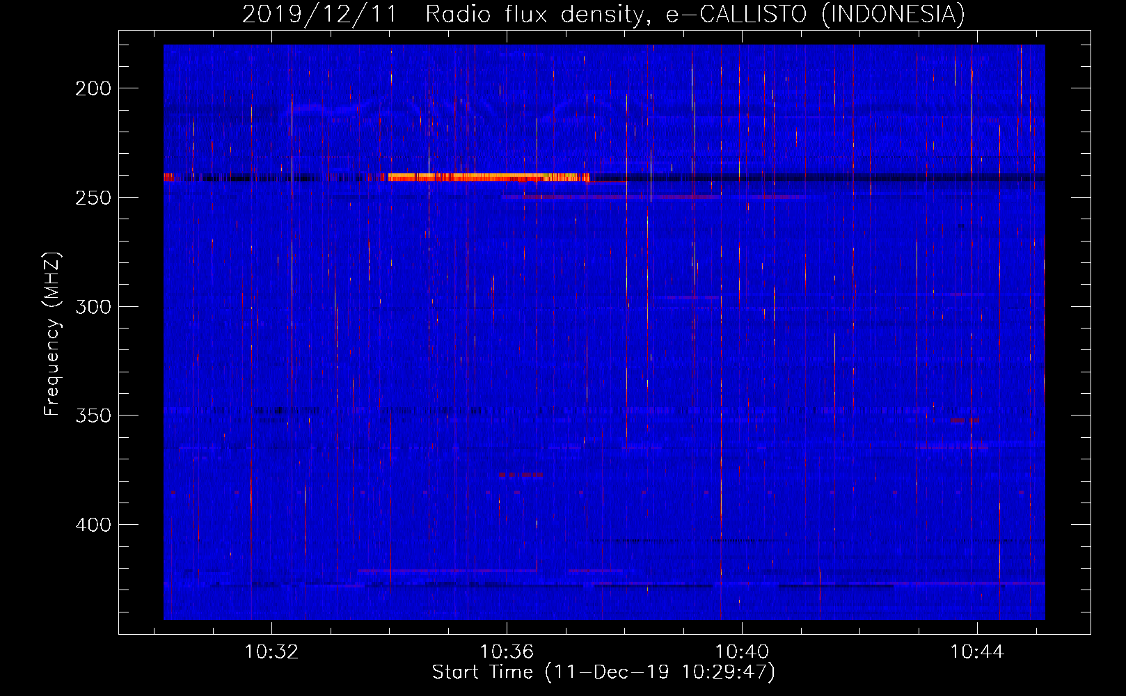Select the 200 frequency tick label
The width and height of the screenshot is (1126, 696).
pos(93,88)
